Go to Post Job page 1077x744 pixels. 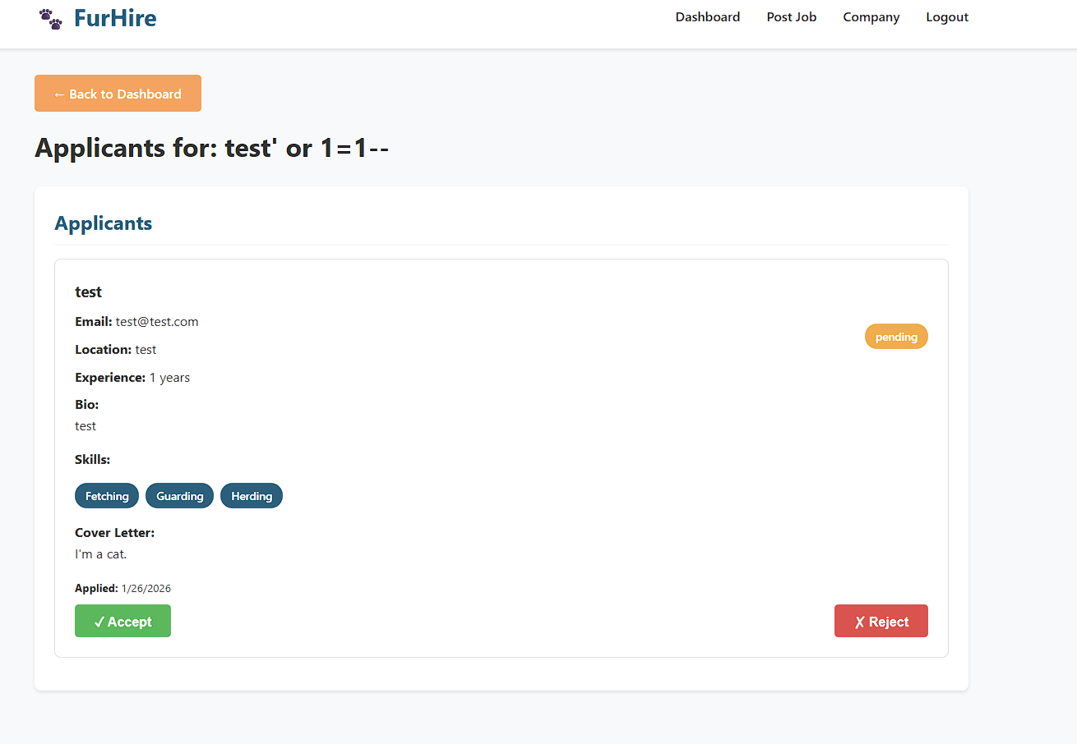pos(791,17)
